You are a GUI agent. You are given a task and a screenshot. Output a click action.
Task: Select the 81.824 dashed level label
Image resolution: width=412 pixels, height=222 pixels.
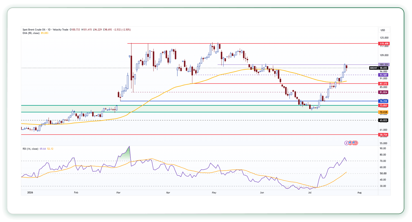point(383,92)
